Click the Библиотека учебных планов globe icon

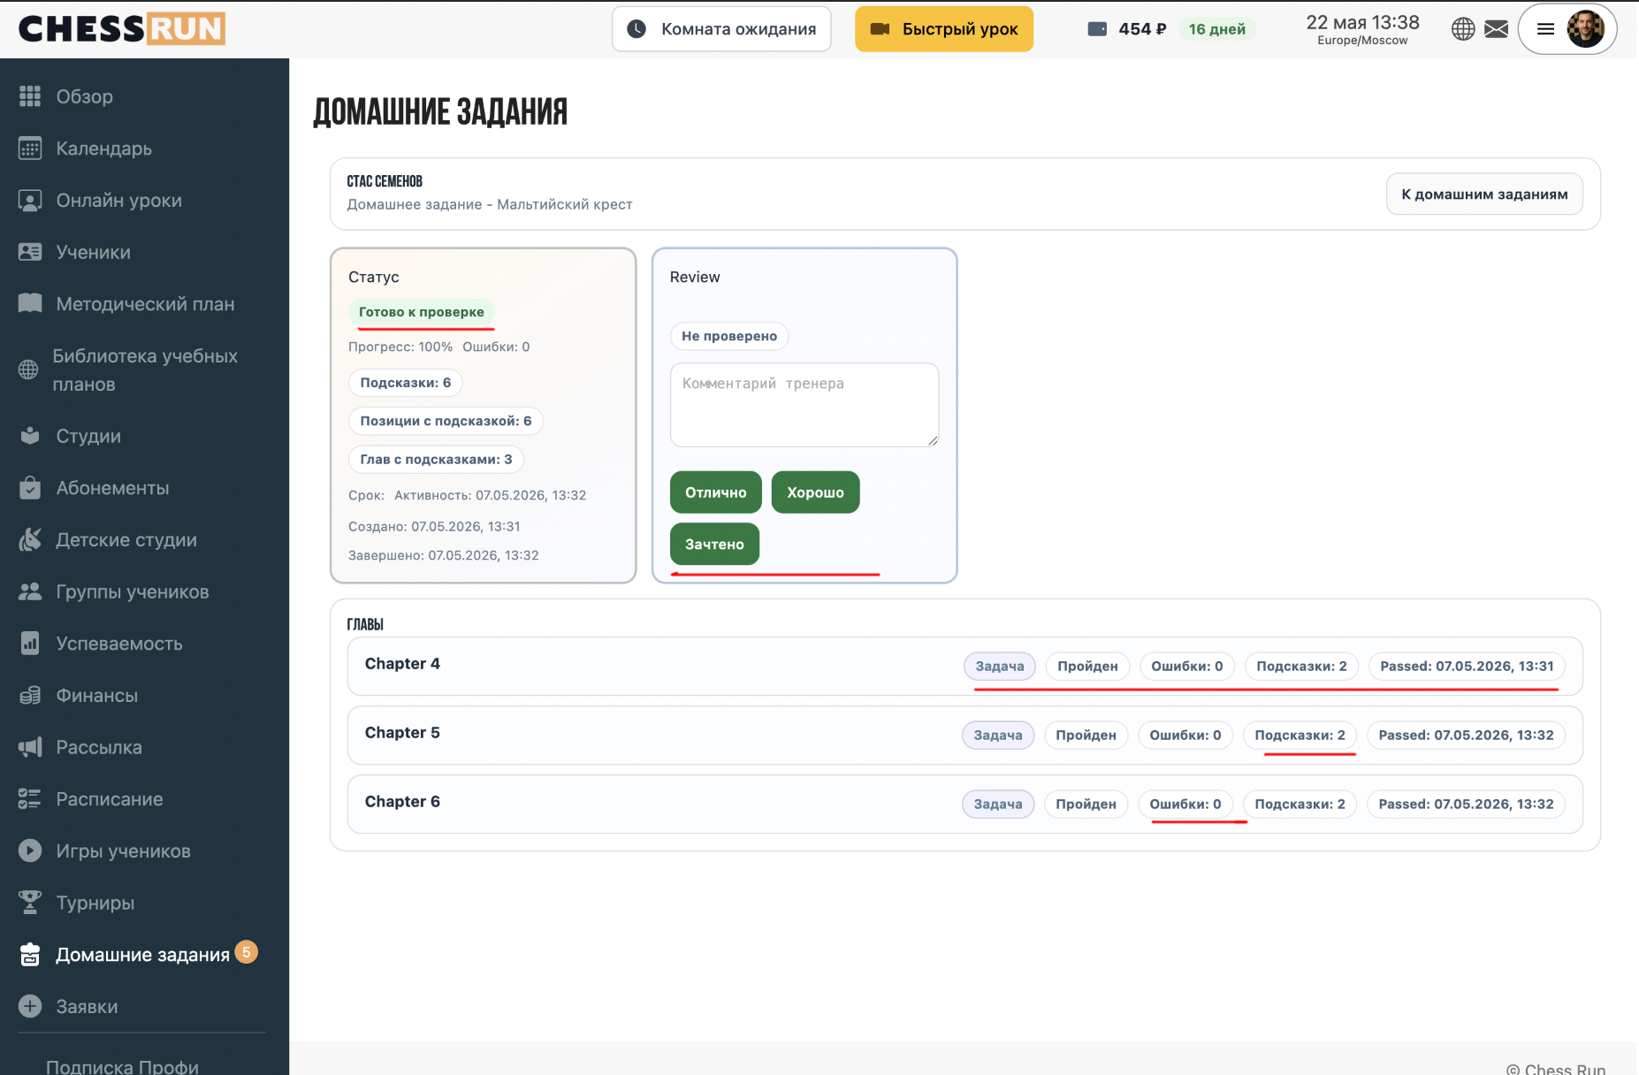pyautogui.click(x=28, y=370)
